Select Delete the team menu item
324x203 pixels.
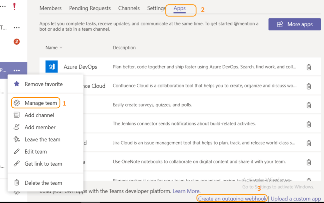pos(43,183)
